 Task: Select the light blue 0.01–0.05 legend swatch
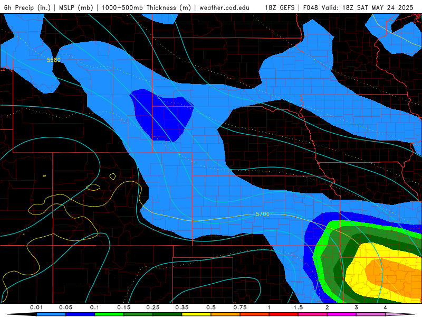pos(51,314)
